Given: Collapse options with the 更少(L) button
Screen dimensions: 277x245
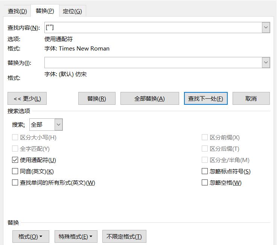Looking at the screenshot, I should 27,98.
